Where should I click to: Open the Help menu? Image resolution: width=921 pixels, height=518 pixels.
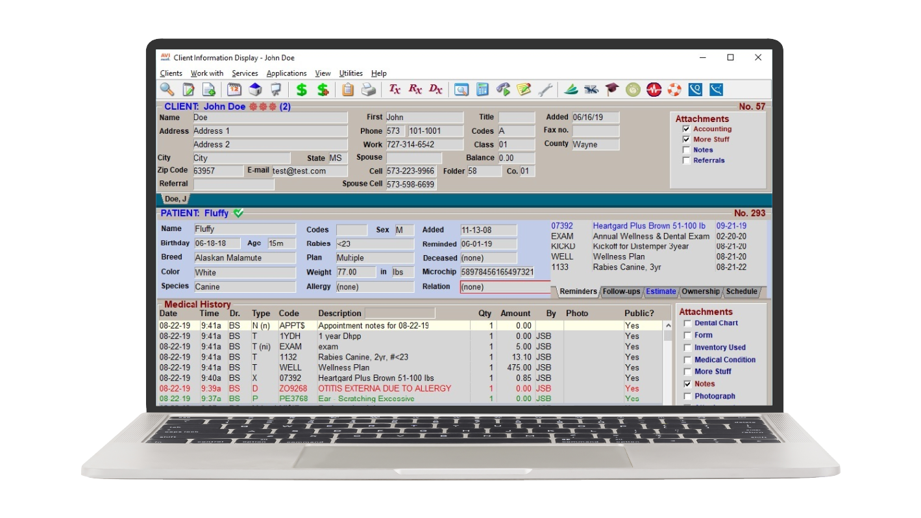[x=379, y=73]
